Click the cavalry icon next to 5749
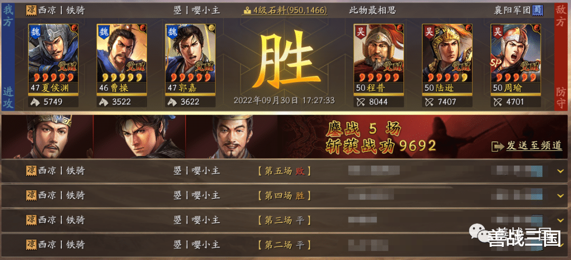This screenshot has width=571, height=260. pos(36,102)
